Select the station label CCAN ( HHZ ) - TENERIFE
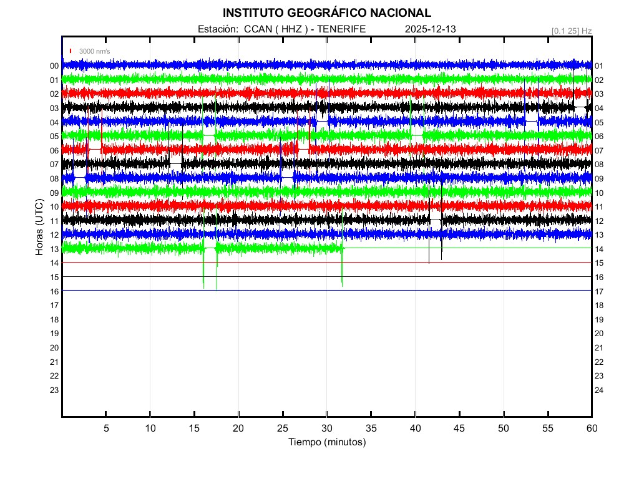Image resolution: width=639 pixels, height=479 pixels. [x=281, y=29]
